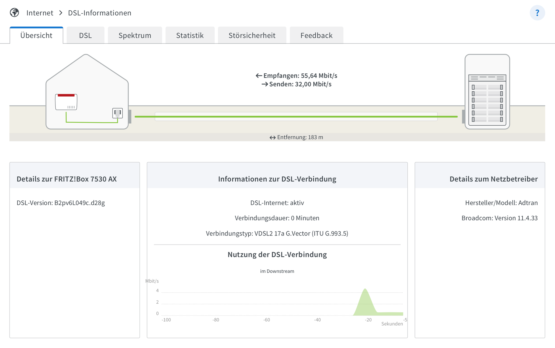
Task: Click the green peak in downstream graph
Action: coord(365,302)
